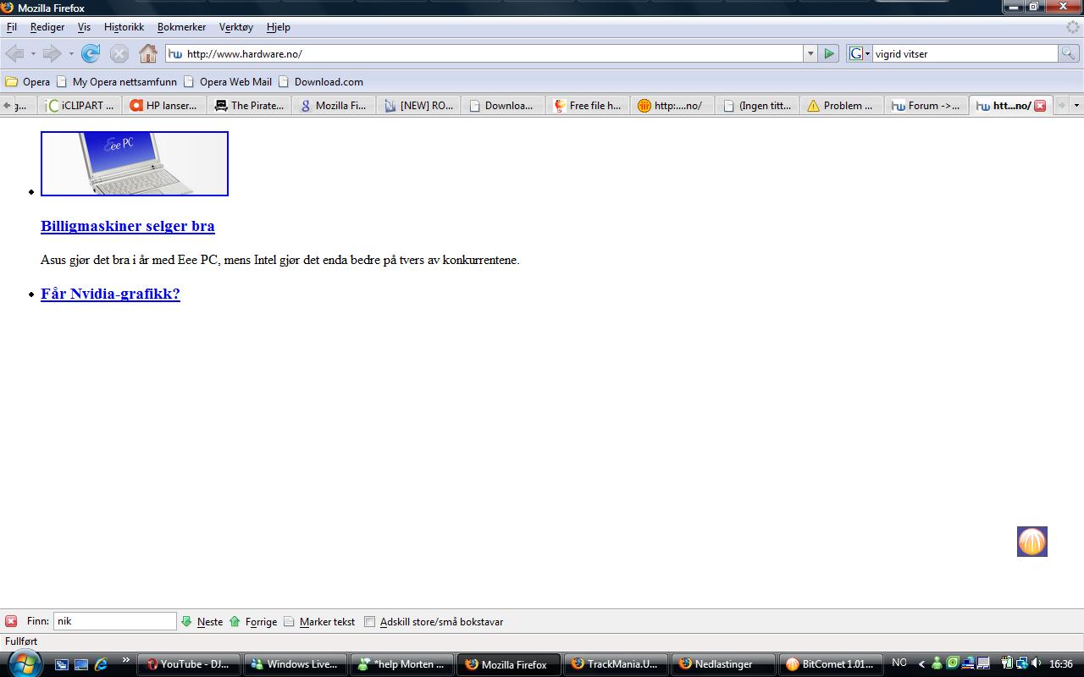The image size is (1084, 677).
Task: Close the find bar
Action: tap(11, 621)
